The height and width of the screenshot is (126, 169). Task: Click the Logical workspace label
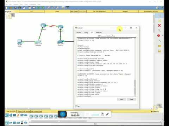[8, 12]
